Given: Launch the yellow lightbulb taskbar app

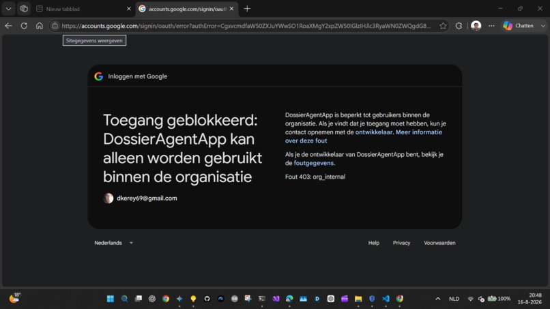Looking at the screenshot, I should pos(193,299).
